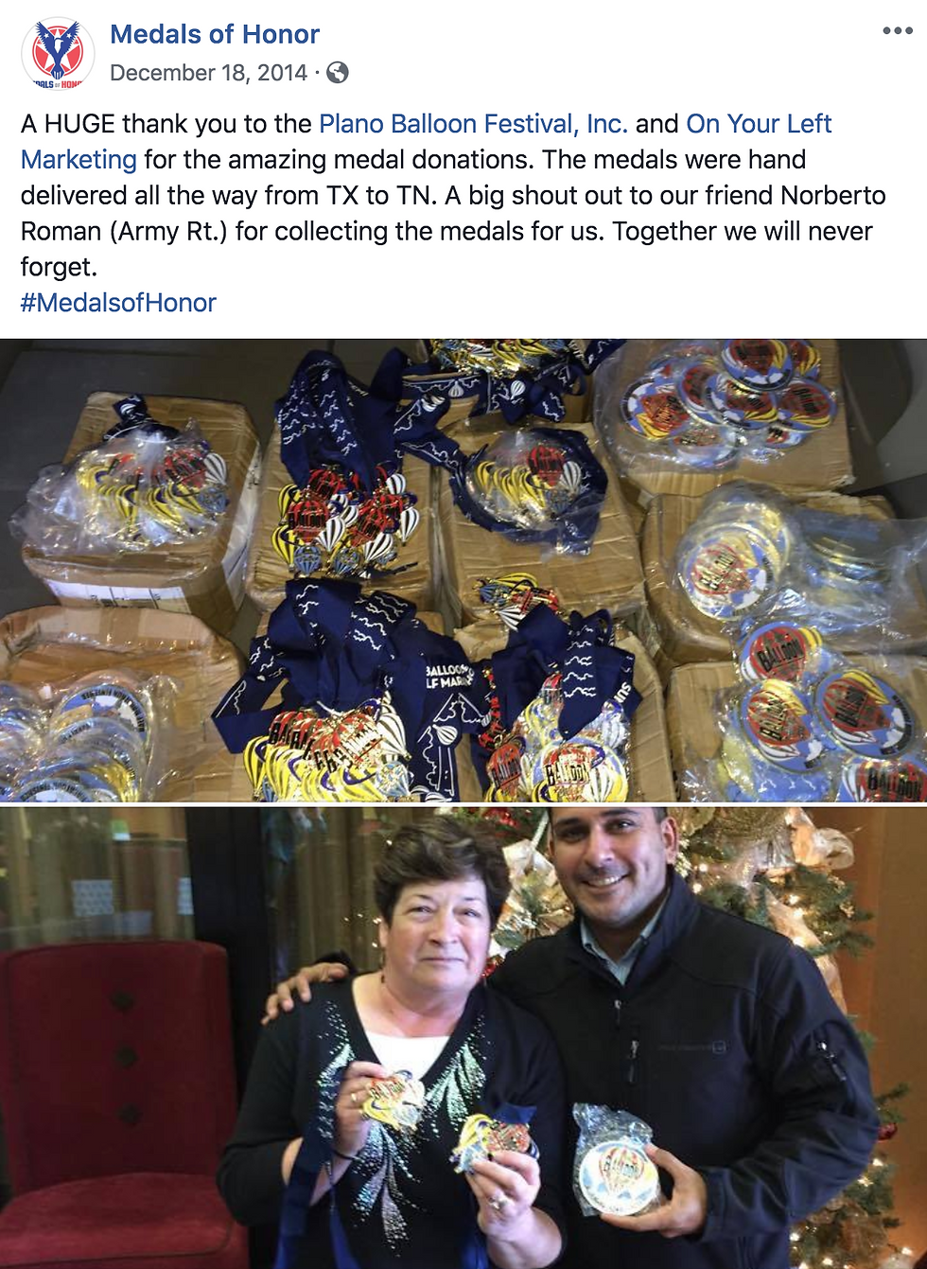The image size is (927, 1269).
Task: Click the man's dark zip-up jacket
Action: click(x=691, y=1069)
